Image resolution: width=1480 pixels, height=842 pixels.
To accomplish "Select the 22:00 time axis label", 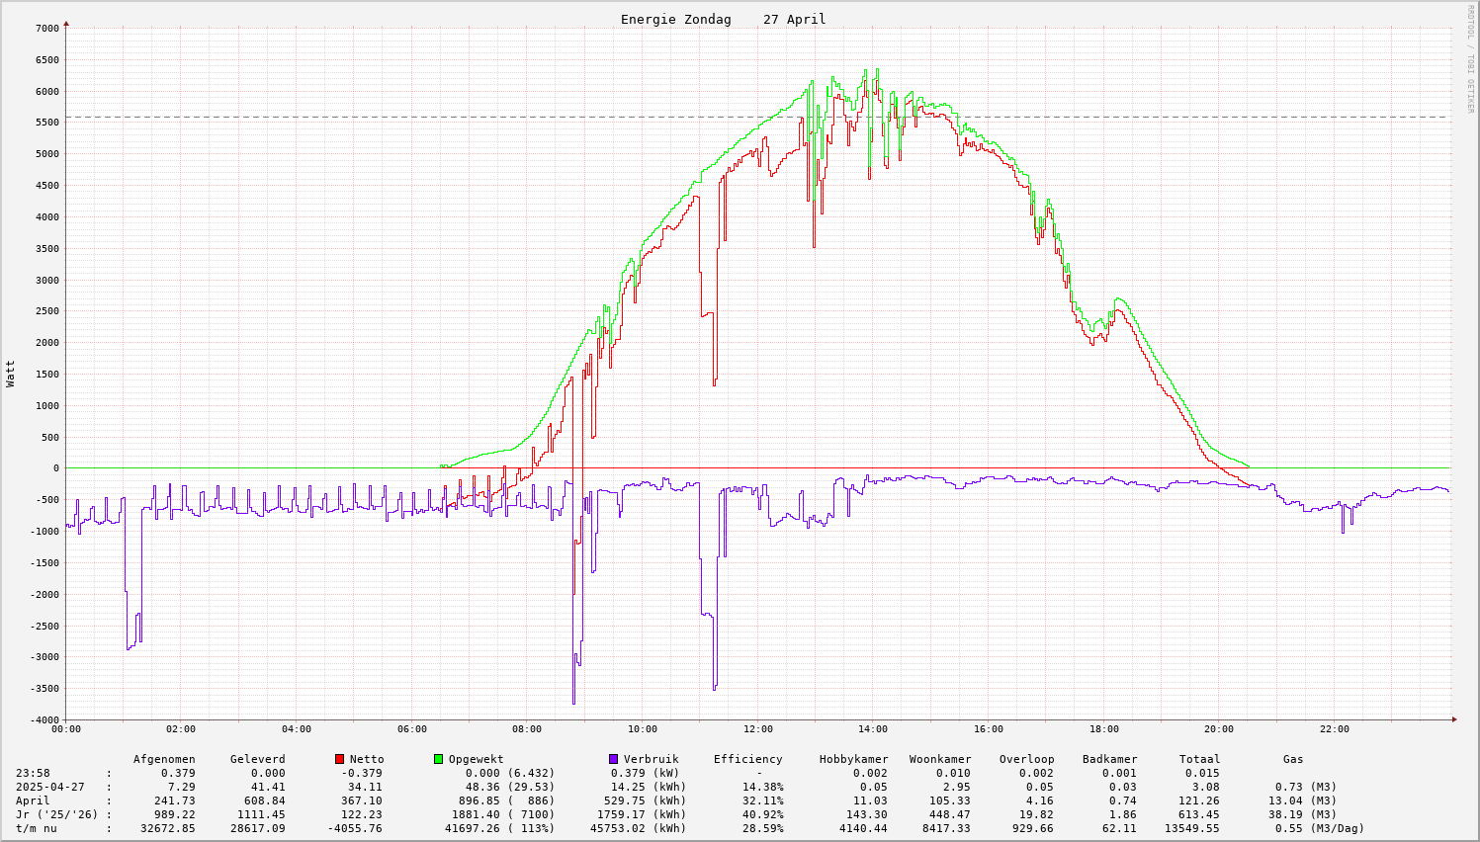I will [x=1334, y=729].
